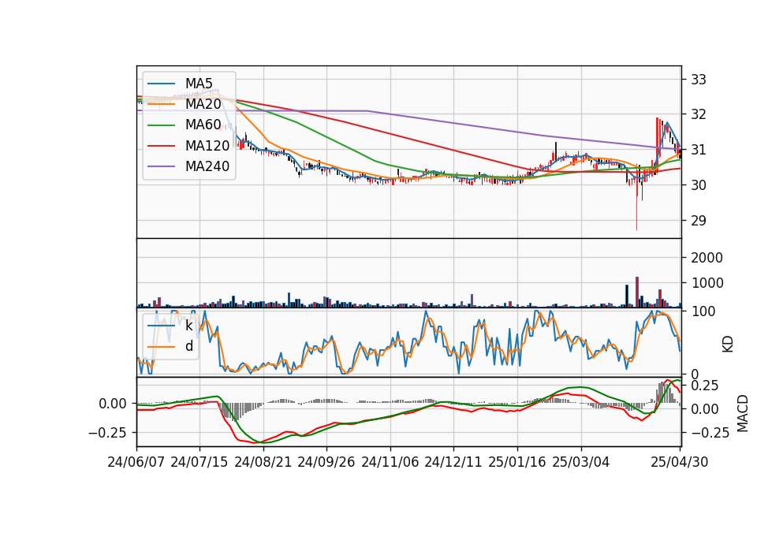Click the MACD left axis value 0.00
Image resolution: width=757 pixels, height=544 pixels.
pos(113,404)
